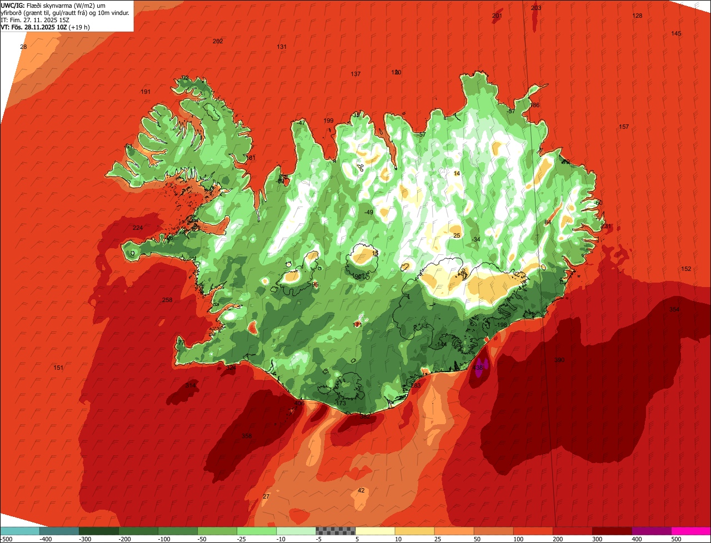
Task: Click the orange 50 to 100 legend swatch
Action: click(x=493, y=531)
